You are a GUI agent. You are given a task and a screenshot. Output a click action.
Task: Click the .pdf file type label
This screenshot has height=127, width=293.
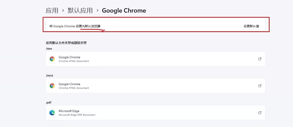click(x=48, y=102)
